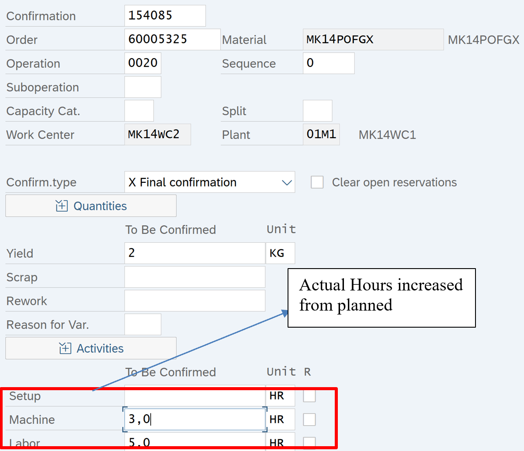Open the Confirm.type dropdown chevron
Screen dimensions: 524x451
click(287, 182)
